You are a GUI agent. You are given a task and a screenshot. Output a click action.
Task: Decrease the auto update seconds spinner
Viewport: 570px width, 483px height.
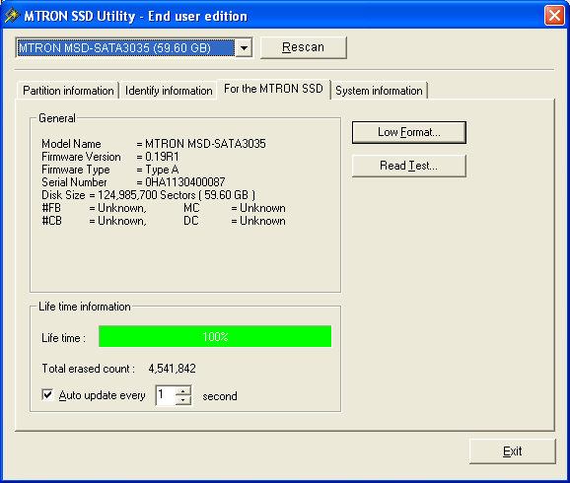point(183,400)
